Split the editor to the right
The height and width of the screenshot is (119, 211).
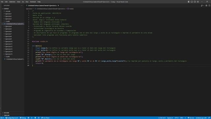tap(209, 6)
